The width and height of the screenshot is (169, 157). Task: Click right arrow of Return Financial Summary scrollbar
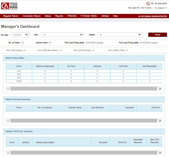[160, 120]
